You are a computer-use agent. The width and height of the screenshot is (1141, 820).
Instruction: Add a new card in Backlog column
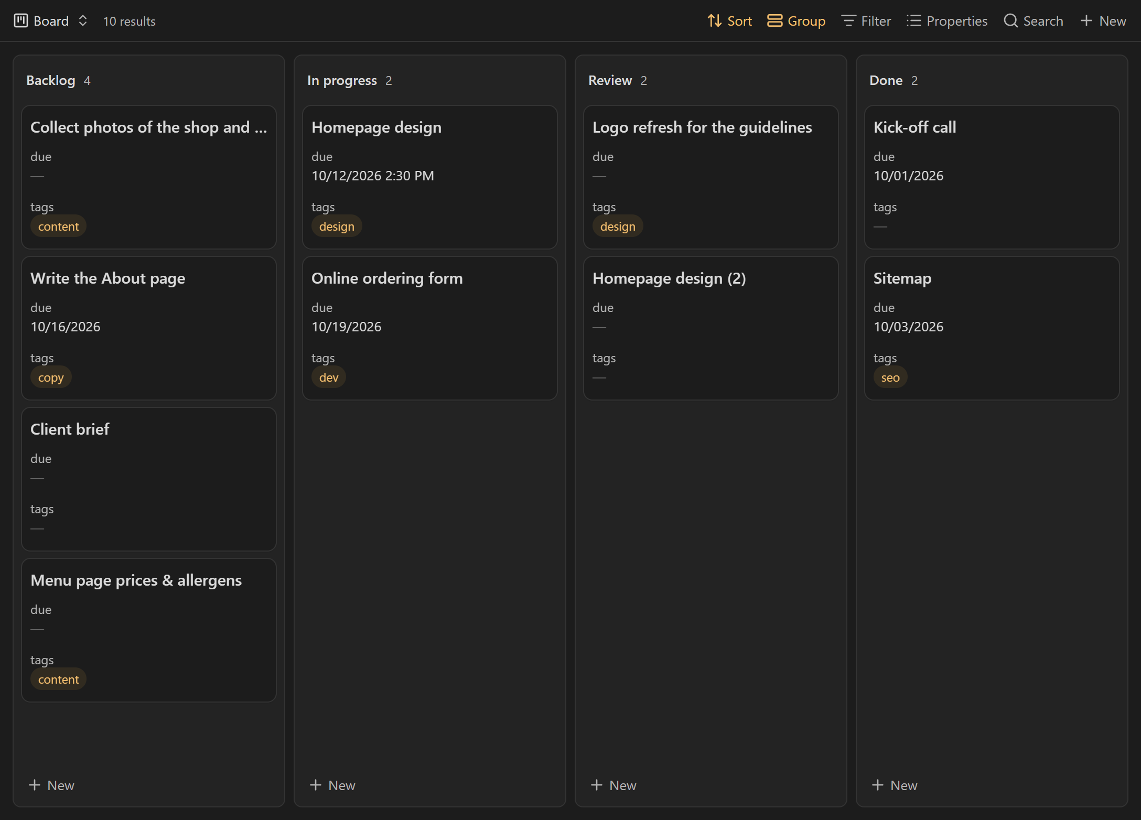51,785
